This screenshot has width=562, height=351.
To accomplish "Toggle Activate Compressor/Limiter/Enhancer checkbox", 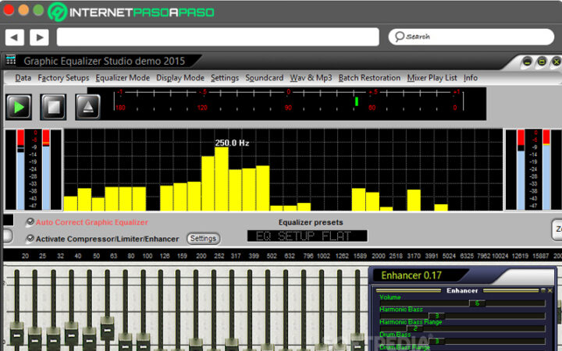I will [x=30, y=239].
